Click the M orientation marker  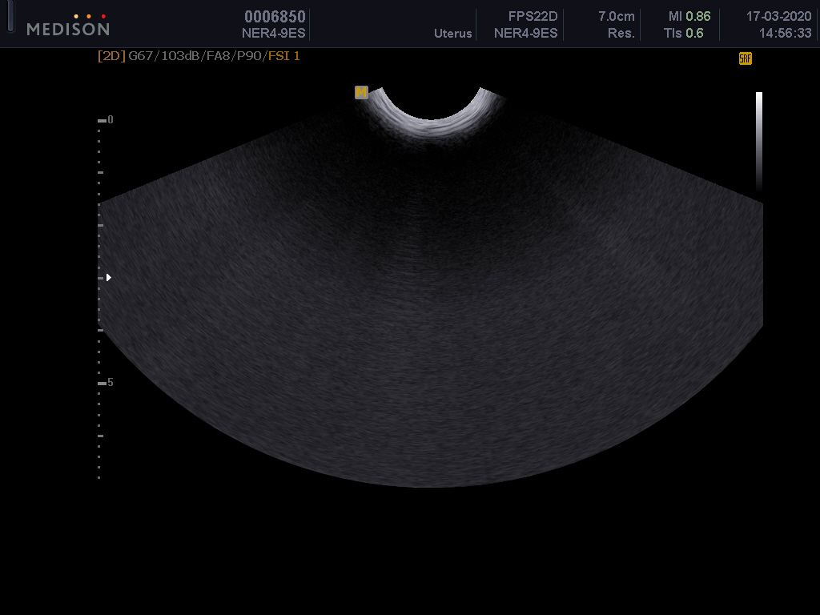(x=361, y=93)
